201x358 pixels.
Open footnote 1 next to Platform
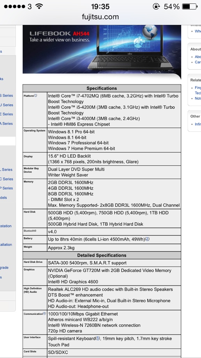pyautogui.click(x=36, y=95)
